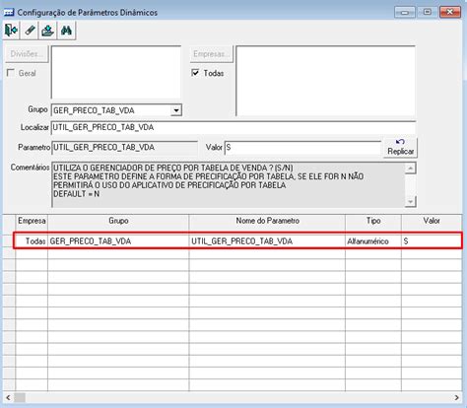Select the eraser clear toolbar icon
This screenshot has width=467, height=408.
30,31
